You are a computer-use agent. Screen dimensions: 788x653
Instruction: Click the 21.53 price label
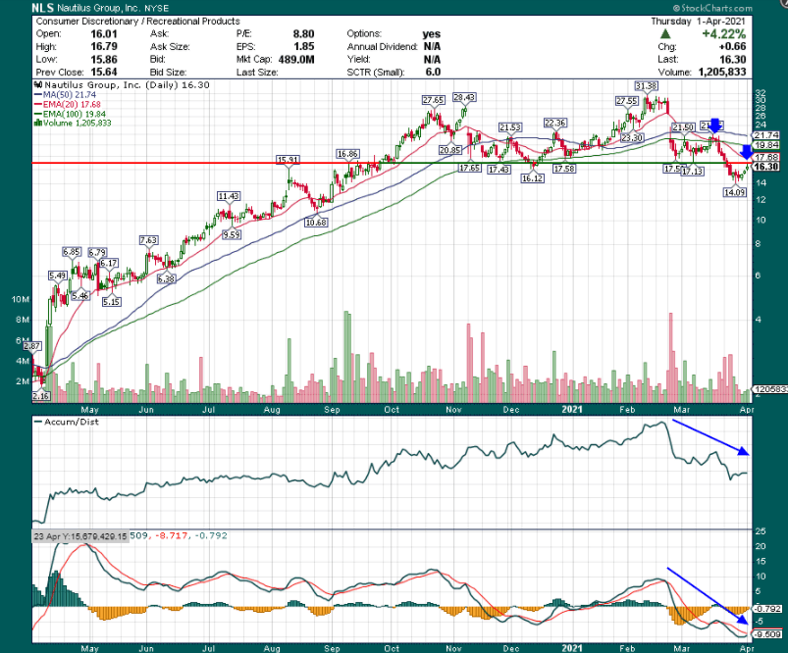point(510,127)
